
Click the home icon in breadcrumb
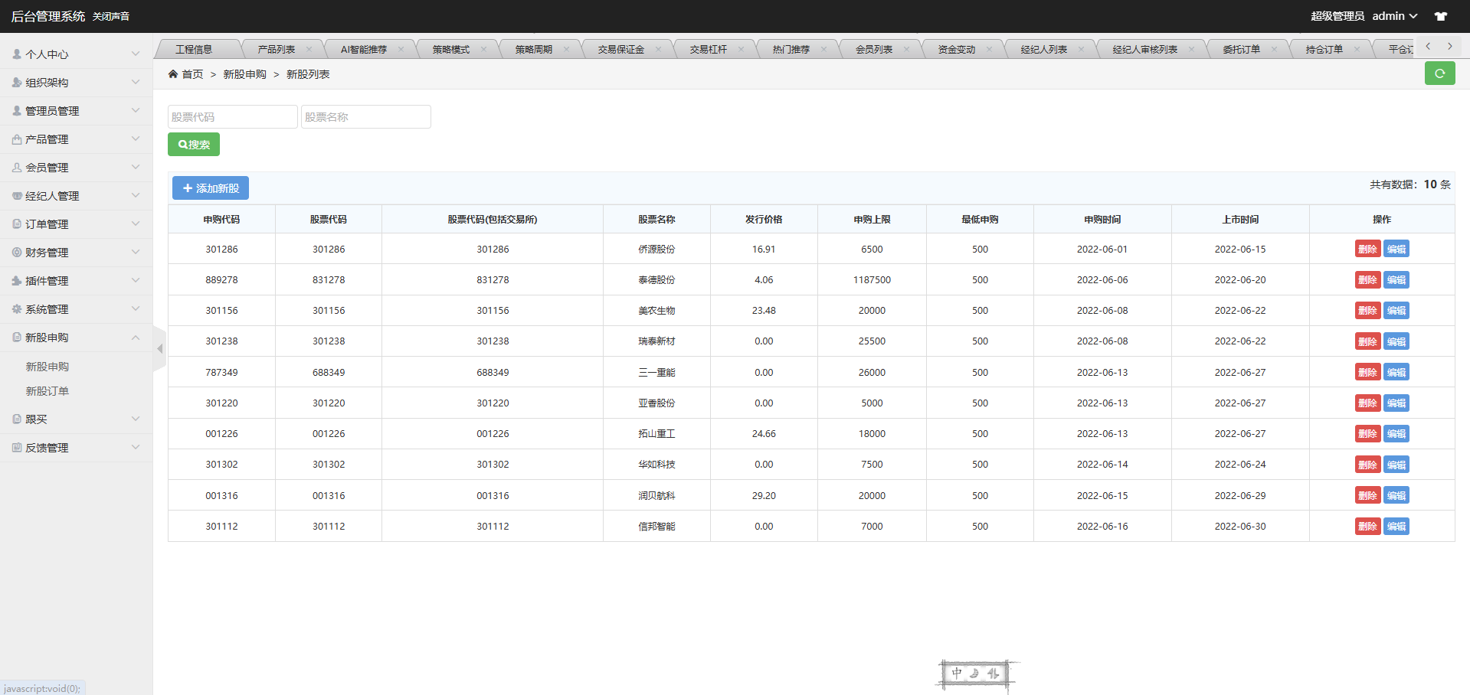pyautogui.click(x=173, y=74)
